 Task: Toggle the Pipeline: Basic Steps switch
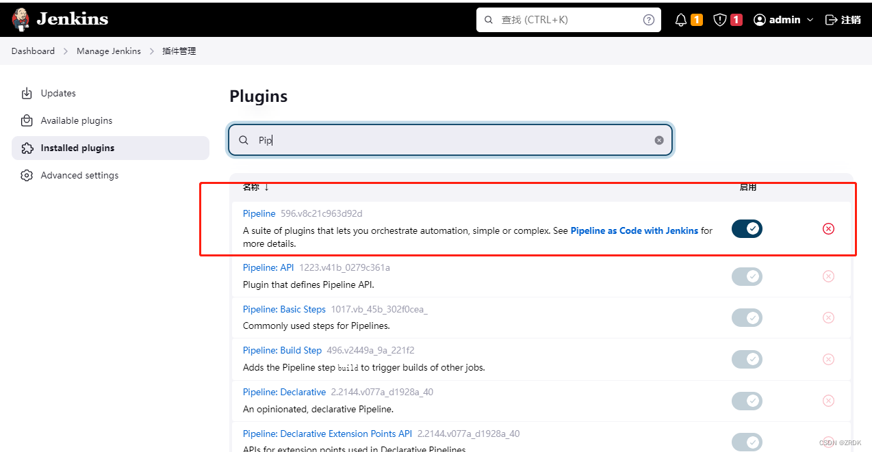coord(747,317)
